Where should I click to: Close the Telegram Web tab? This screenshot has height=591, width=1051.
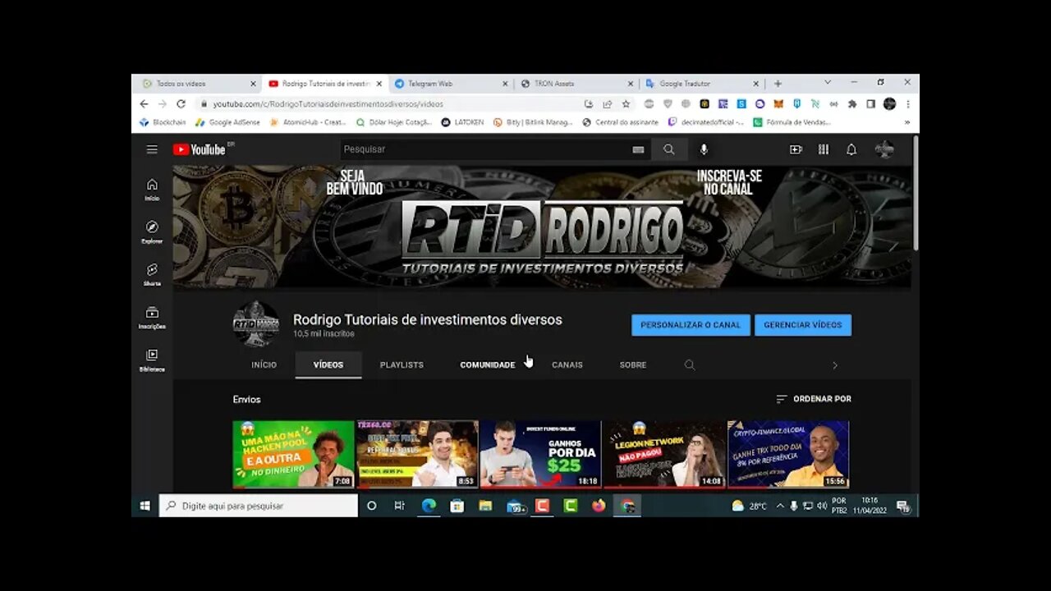click(x=505, y=84)
